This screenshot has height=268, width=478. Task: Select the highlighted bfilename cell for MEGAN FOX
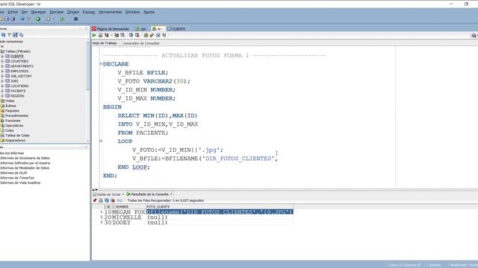pyautogui.click(x=220, y=211)
